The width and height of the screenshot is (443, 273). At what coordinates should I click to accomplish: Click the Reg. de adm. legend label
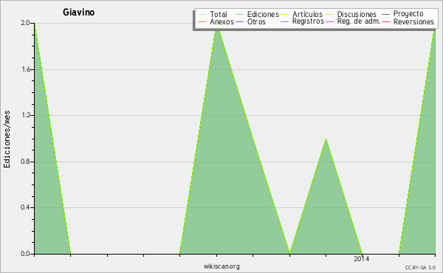click(x=359, y=21)
